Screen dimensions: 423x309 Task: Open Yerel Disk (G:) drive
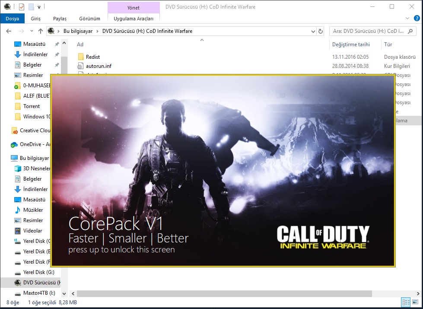[34, 272]
